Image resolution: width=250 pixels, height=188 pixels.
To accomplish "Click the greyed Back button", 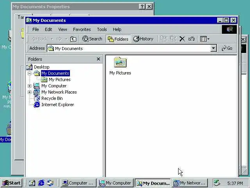I will coord(39,39).
